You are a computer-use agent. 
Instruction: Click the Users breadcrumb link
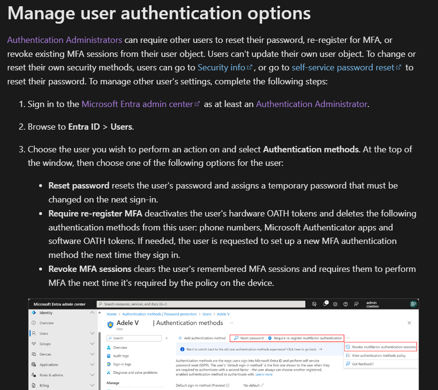[207, 314]
